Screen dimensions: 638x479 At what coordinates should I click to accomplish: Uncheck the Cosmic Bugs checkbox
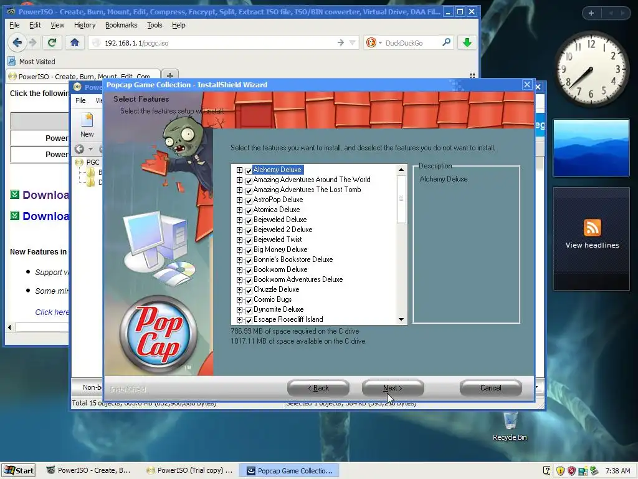coord(249,300)
